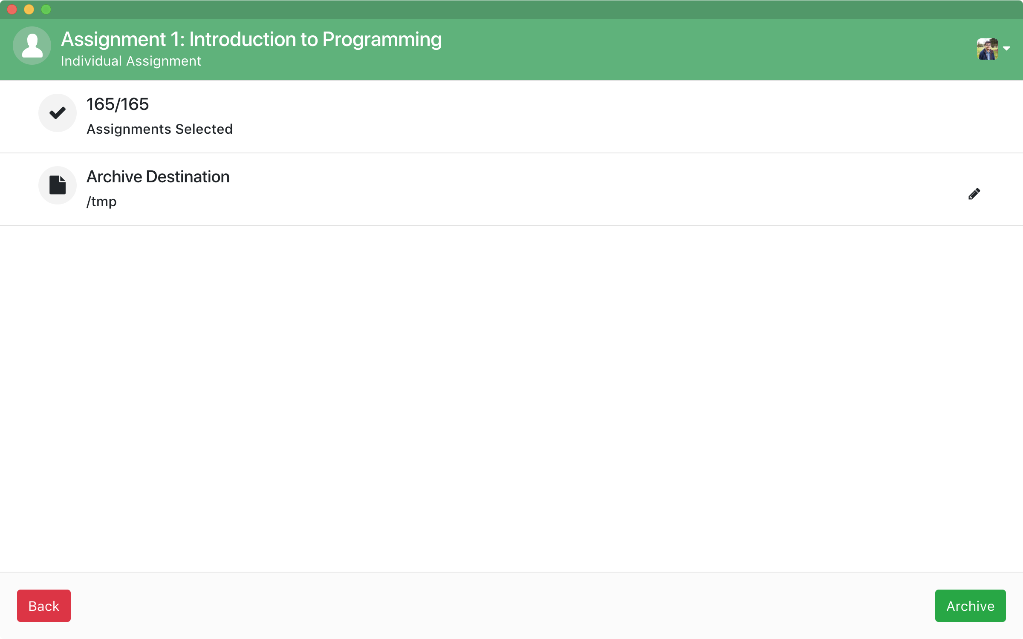
Task: Toggle the assignment selection checkmark circle
Action: click(57, 113)
